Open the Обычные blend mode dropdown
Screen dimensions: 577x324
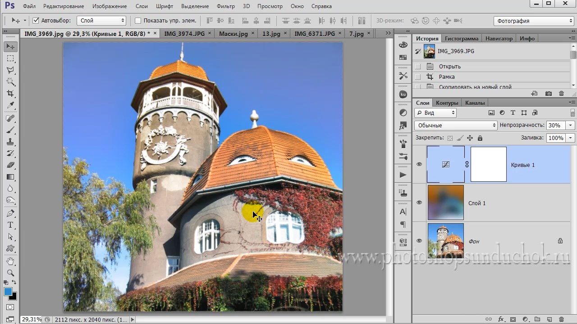coord(456,126)
